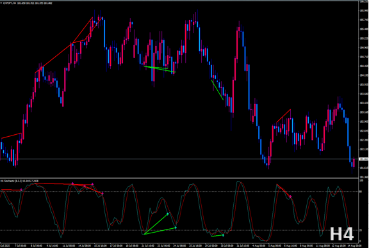Image resolution: width=369 pixels, height=248 pixels.
Task: Click the 11 Jul 00:00 time label
Action: (69, 245)
